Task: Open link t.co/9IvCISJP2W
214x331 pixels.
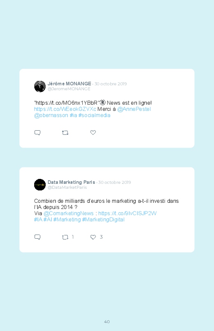Action: pos(127,214)
